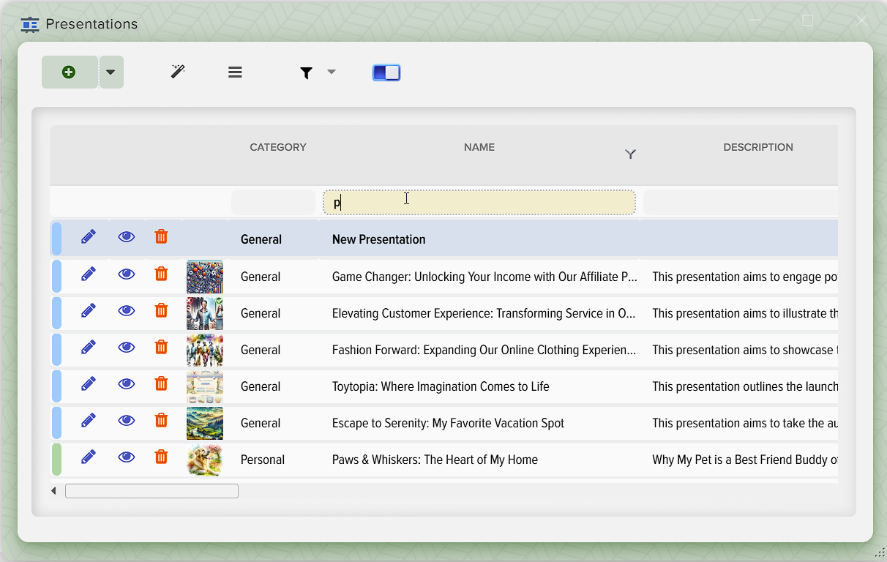
Task: View the Fashion Forward presentation
Action: [127, 348]
